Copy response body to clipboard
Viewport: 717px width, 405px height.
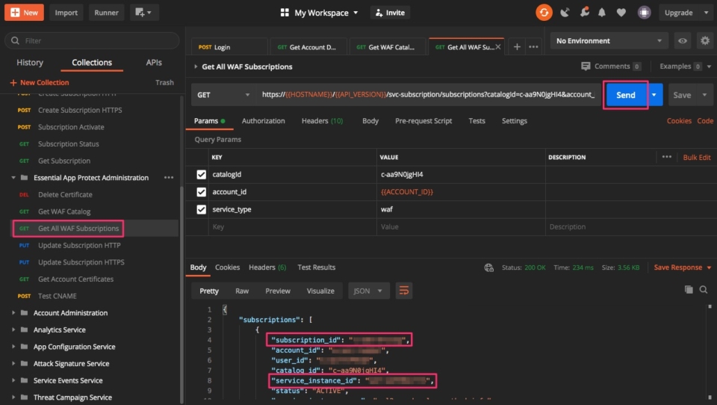(x=689, y=289)
